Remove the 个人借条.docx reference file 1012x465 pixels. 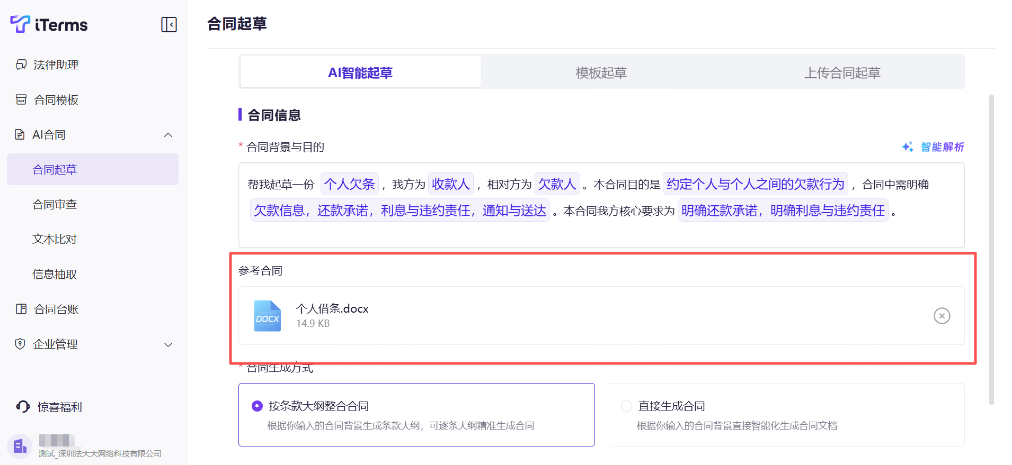[x=942, y=316]
